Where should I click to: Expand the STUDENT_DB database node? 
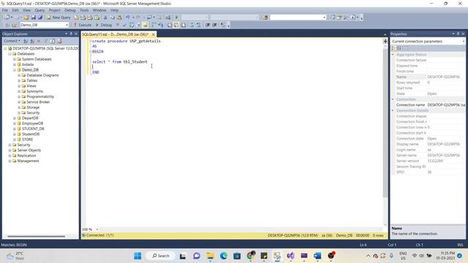click(15, 129)
